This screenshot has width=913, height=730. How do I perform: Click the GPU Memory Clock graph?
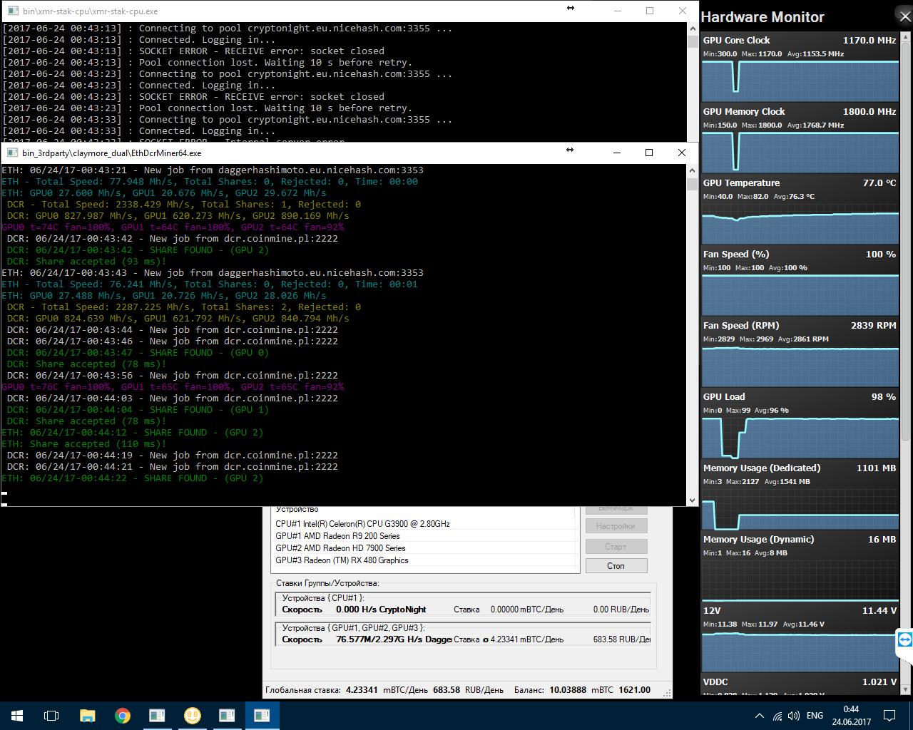[800, 152]
